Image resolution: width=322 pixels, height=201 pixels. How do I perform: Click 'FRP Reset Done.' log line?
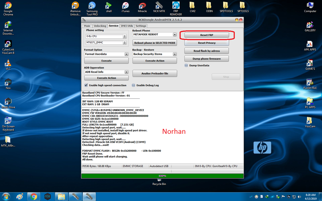pyautogui.click(x=93, y=154)
